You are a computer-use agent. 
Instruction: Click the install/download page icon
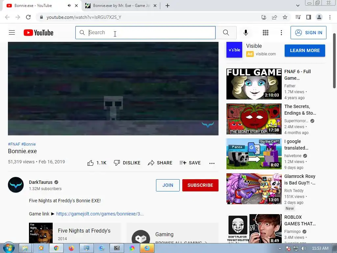(x=264, y=17)
